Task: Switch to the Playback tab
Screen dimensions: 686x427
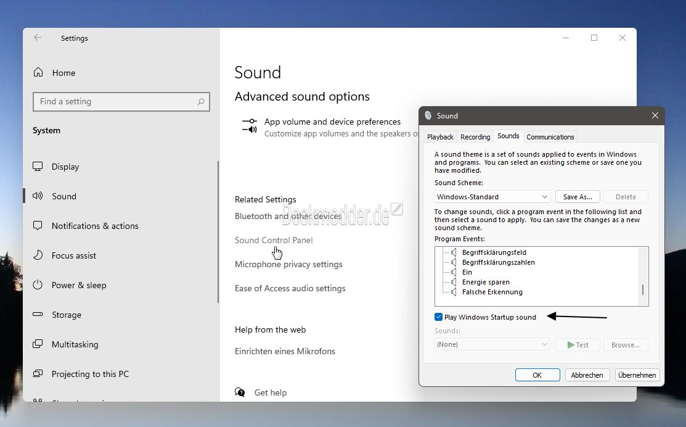Action: 440,137
